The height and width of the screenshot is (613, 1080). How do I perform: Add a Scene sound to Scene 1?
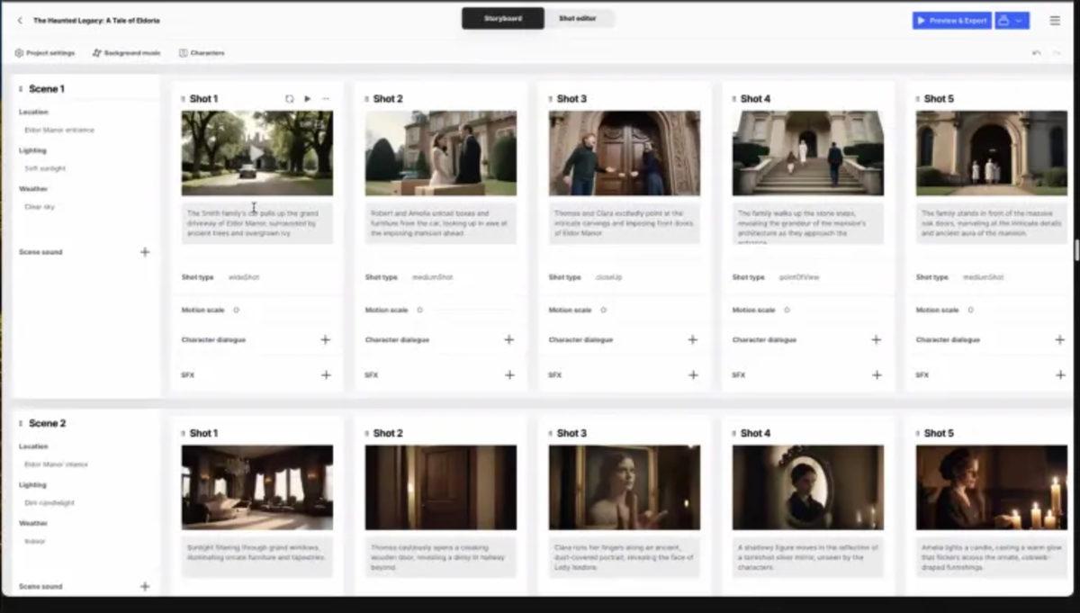pos(145,252)
